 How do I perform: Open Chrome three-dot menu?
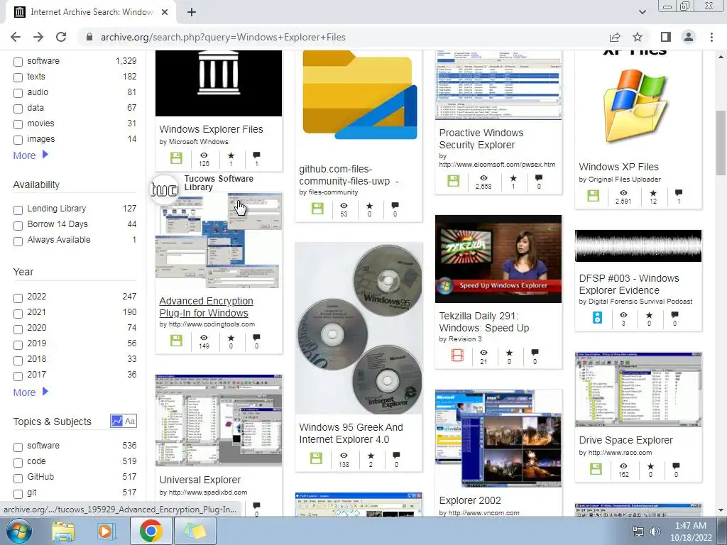[711, 37]
